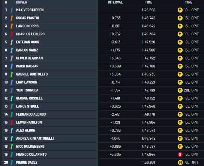
Task: Click the medium tyre icon in Charles Leclerc's row
Action: coord(180,34)
